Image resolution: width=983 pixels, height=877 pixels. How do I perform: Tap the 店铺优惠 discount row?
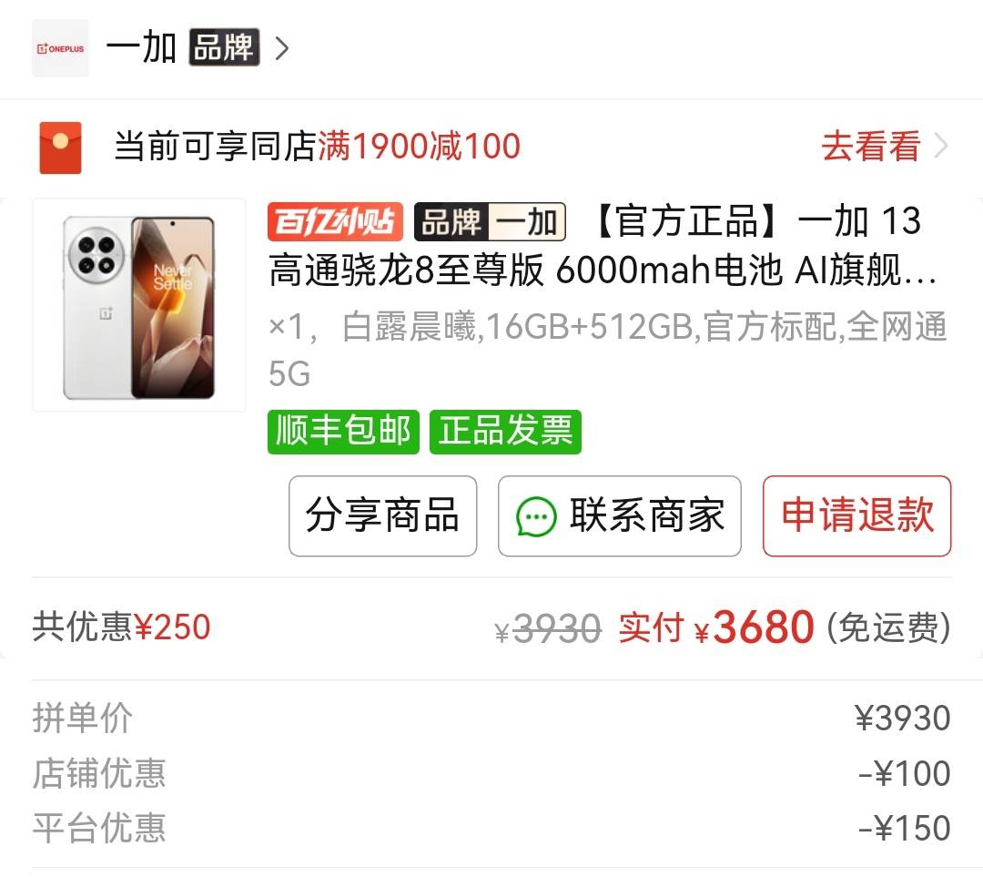coord(491,773)
